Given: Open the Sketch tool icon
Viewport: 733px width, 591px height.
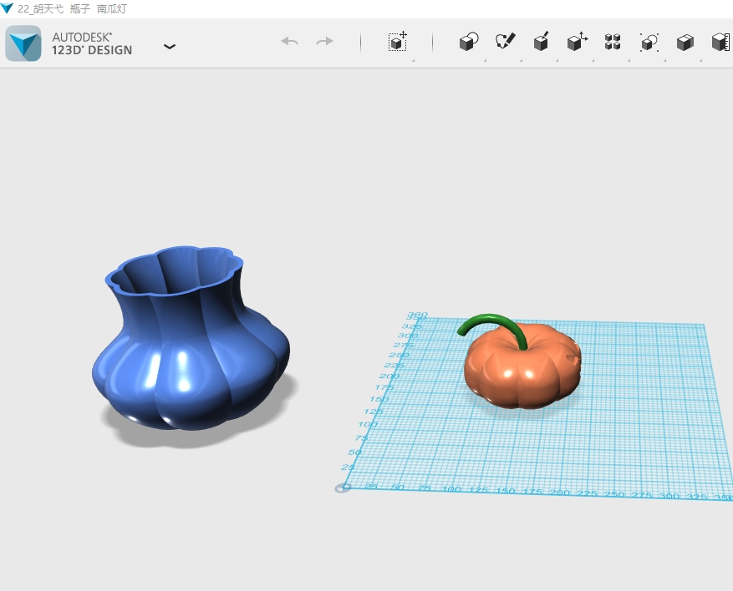Looking at the screenshot, I should [506, 41].
